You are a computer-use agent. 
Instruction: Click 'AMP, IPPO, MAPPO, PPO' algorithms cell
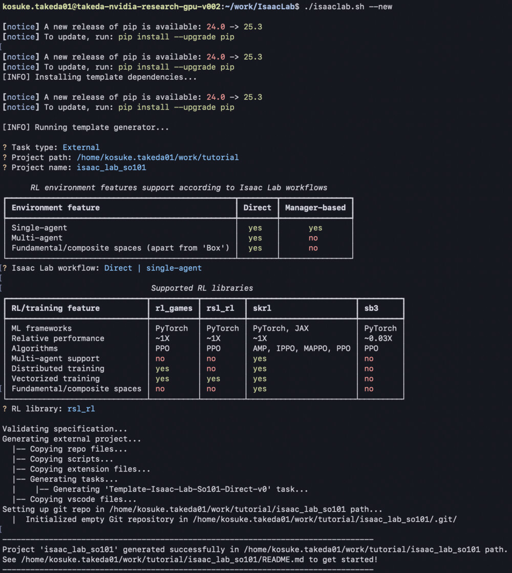point(302,348)
